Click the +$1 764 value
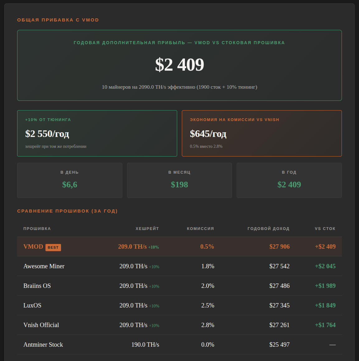Image resolution: width=359 pixels, height=361 pixels. pyautogui.click(x=325, y=325)
